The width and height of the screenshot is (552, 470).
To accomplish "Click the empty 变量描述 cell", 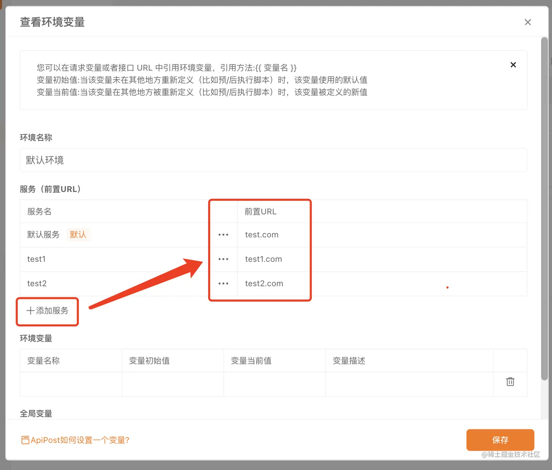I will click(409, 384).
